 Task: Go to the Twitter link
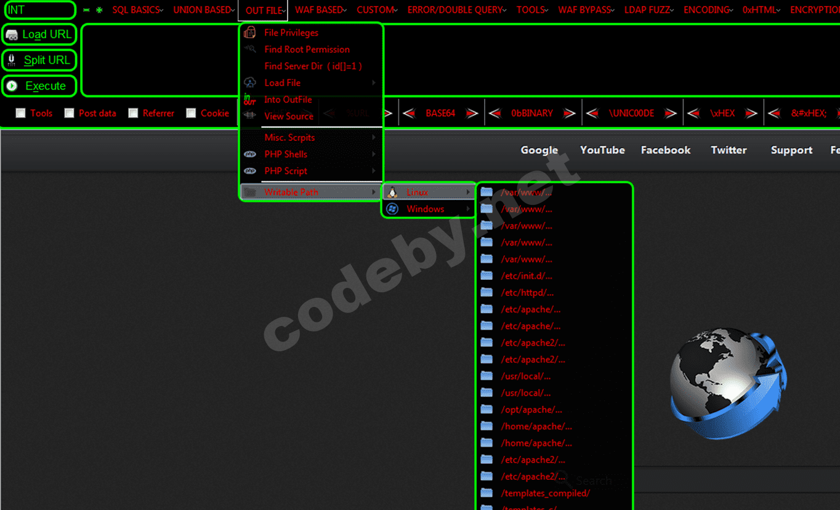[x=729, y=150]
